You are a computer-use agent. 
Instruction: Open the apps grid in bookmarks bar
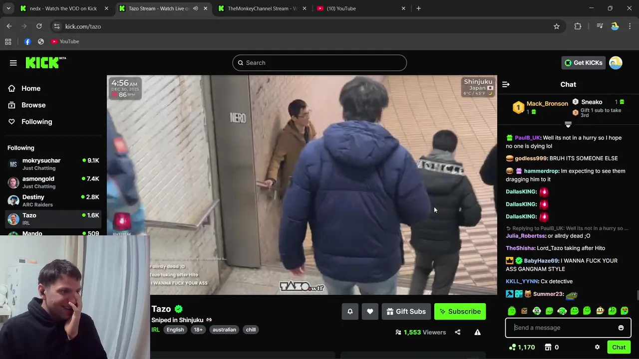point(8,41)
